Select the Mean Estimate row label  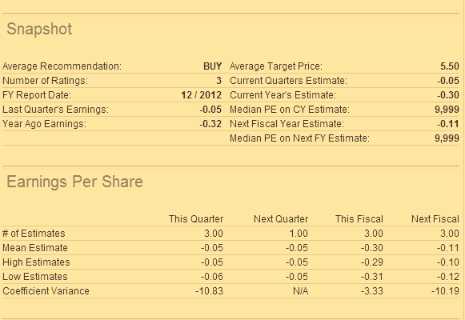pyautogui.click(x=35, y=248)
